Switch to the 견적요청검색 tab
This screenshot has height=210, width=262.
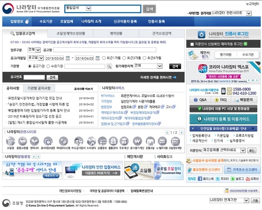pos(162,34)
